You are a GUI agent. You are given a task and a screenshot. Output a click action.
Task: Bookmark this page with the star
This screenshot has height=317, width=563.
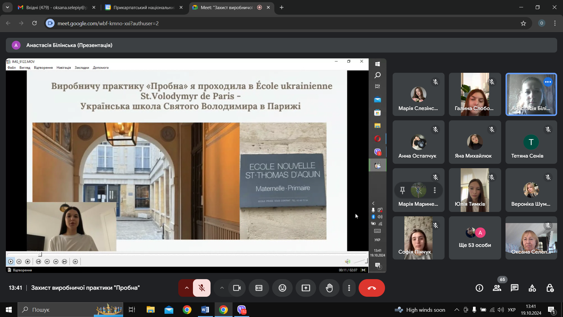(x=523, y=23)
